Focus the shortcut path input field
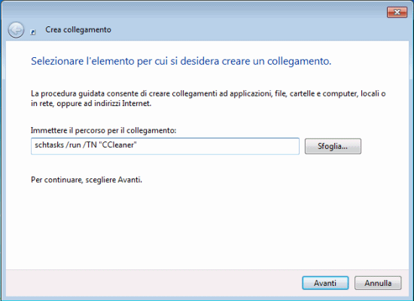Viewport: 414px width, 301px height. click(165, 146)
